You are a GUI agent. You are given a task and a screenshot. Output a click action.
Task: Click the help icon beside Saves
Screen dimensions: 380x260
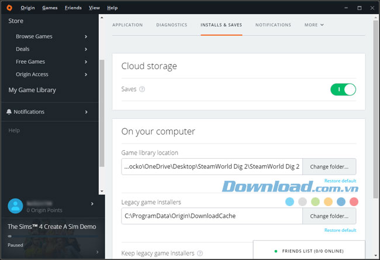pyautogui.click(x=142, y=90)
